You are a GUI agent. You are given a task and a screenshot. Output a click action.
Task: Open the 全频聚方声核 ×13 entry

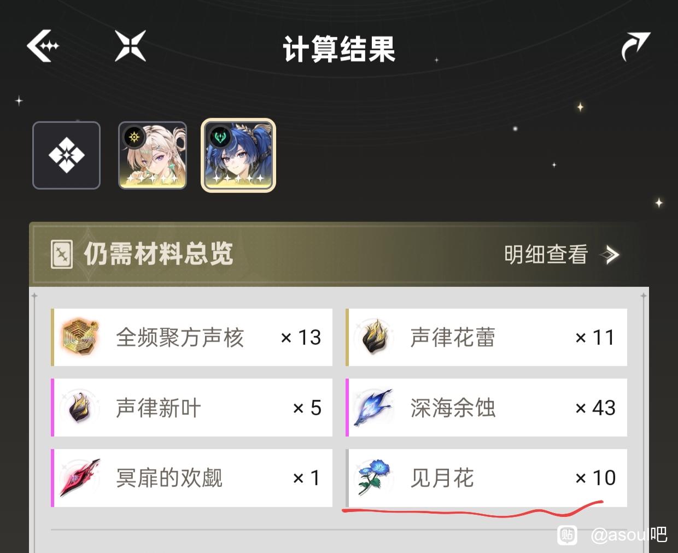192,337
